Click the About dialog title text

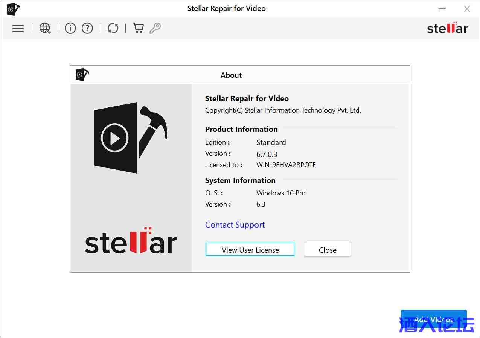pos(231,75)
